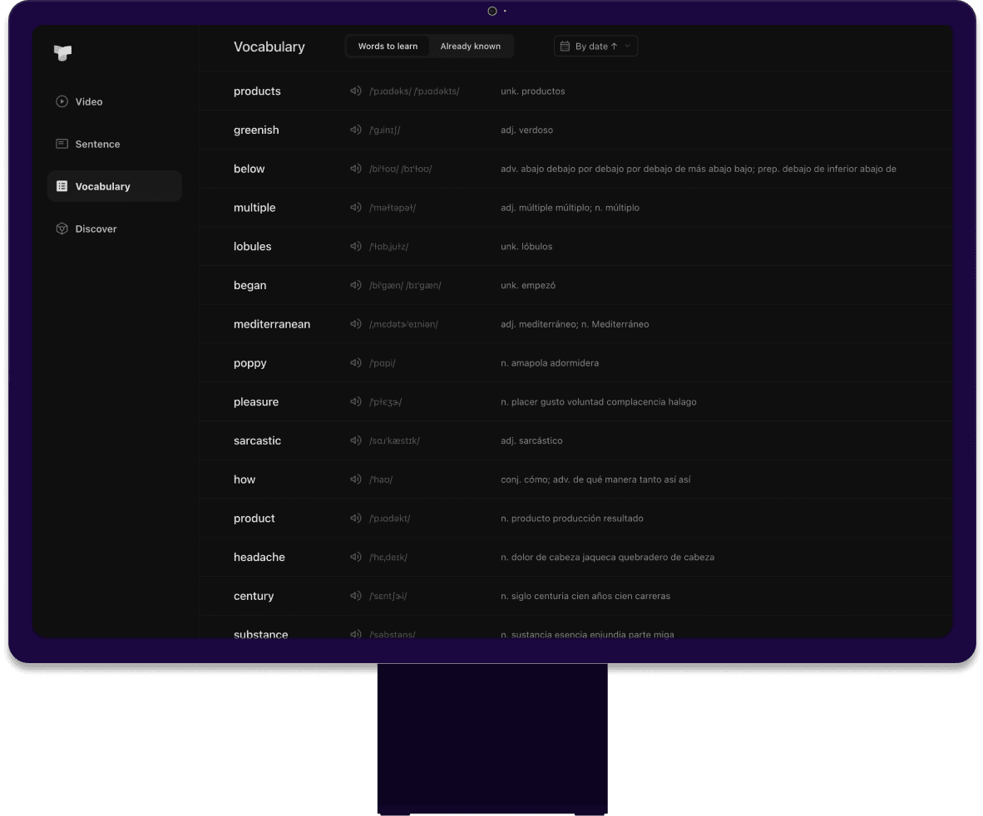Click the word 'poppy' in the list
This screenshot has height=816, width=983.
249,363
